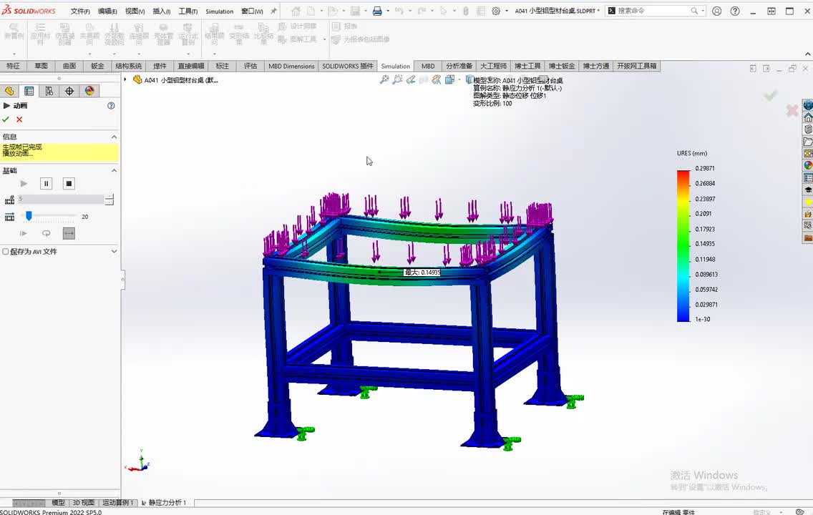Pause the animation playback
This screenshot has height=515, width=813.
(46, 183)
